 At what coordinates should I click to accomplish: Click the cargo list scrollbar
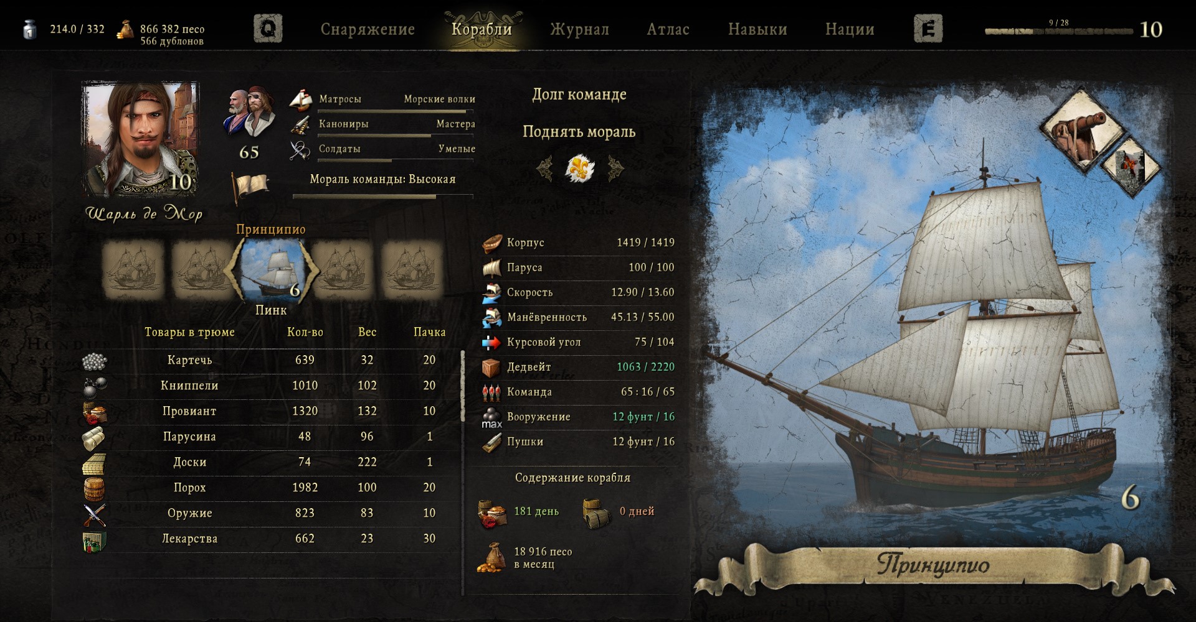[462, 387]
